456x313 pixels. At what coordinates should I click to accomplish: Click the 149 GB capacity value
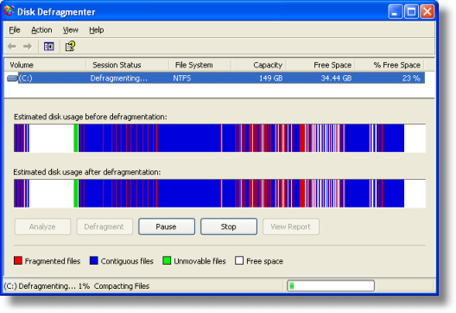[x=271, y=79]
